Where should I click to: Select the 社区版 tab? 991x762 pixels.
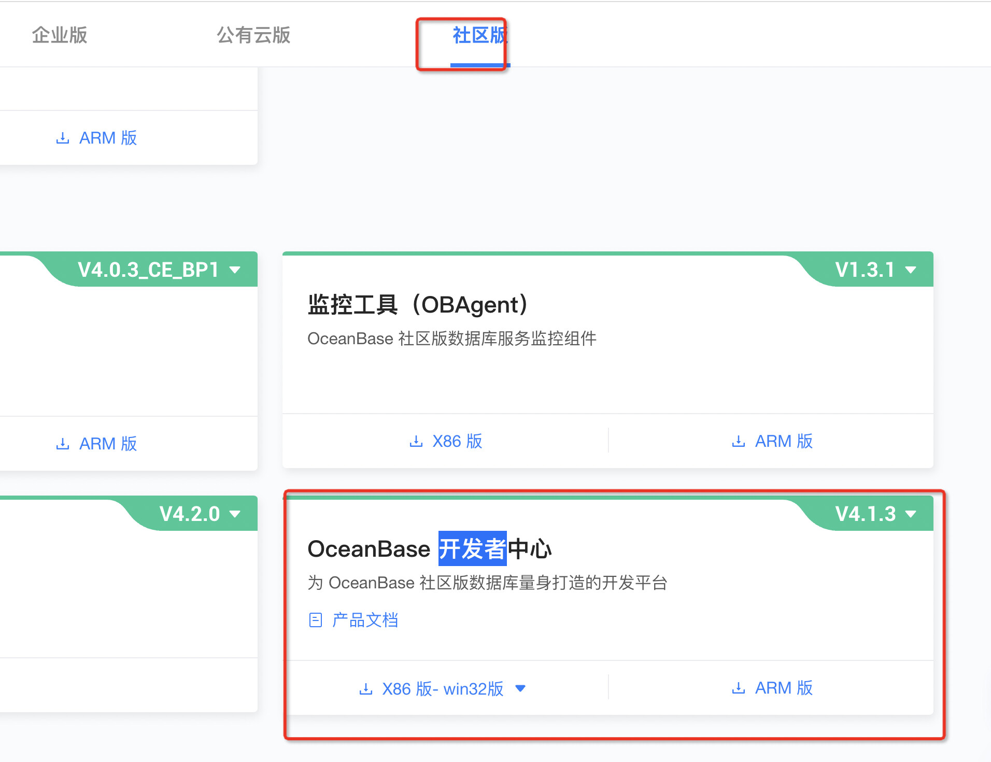[x=480, y=35]
